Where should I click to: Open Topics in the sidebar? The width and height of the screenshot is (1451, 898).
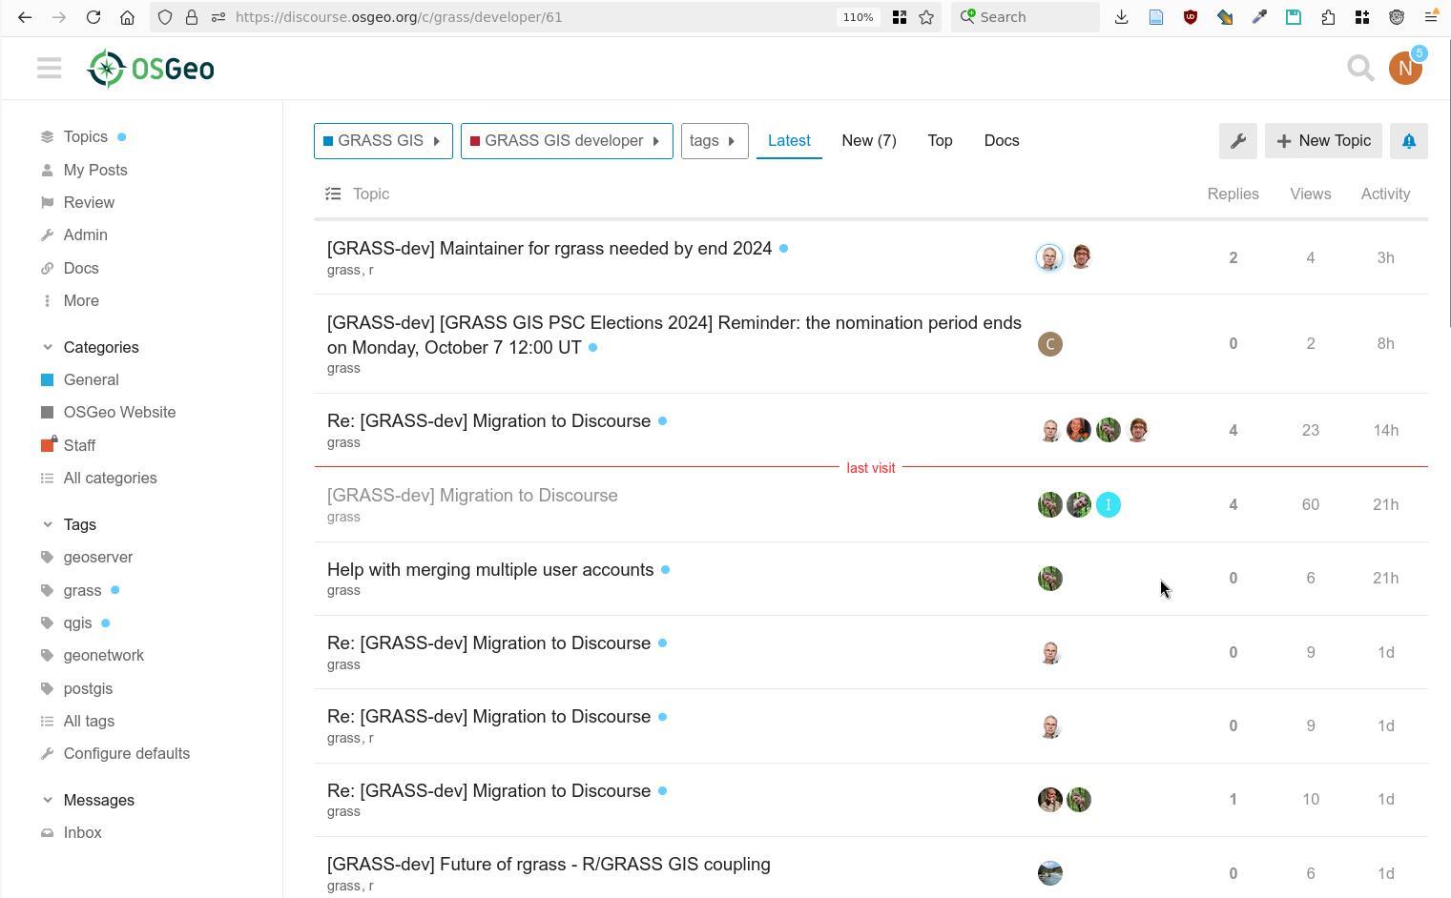(85, 137)
